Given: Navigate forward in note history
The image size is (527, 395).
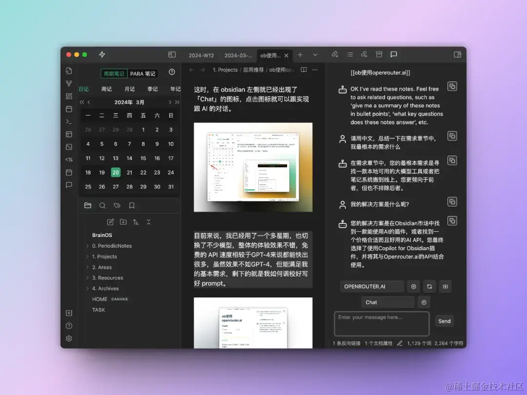Looking at the screenshot, I should pyautogui.click(x=203, y=70).
